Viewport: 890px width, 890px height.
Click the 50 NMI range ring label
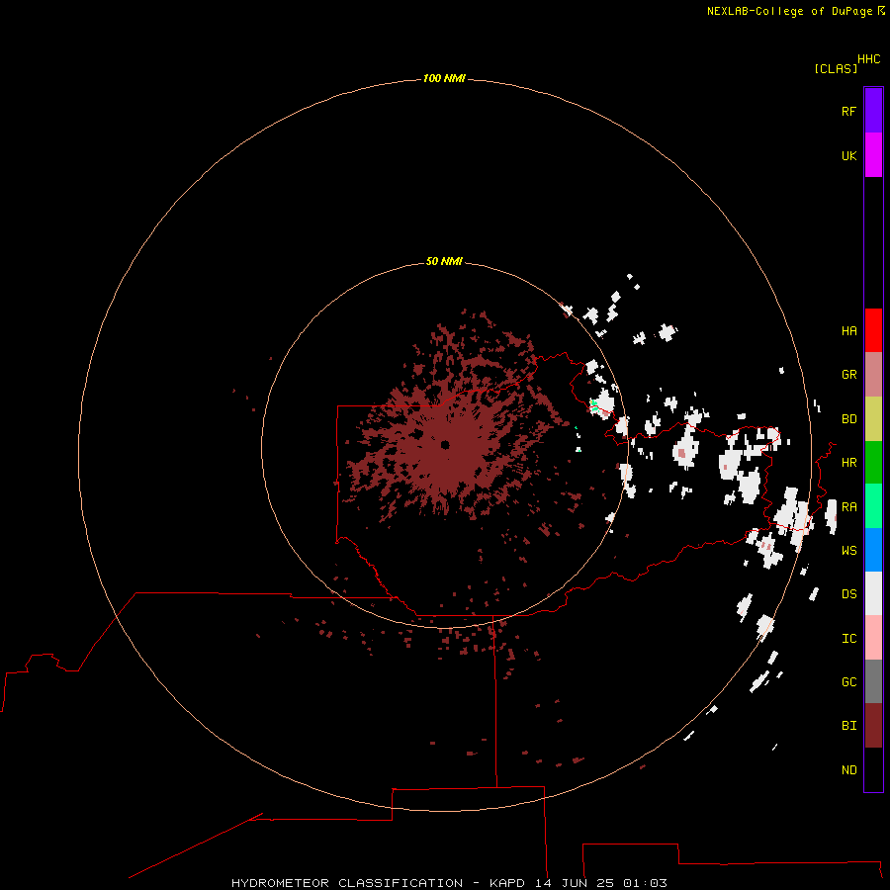pyautogui.click(x=444, y=261)
